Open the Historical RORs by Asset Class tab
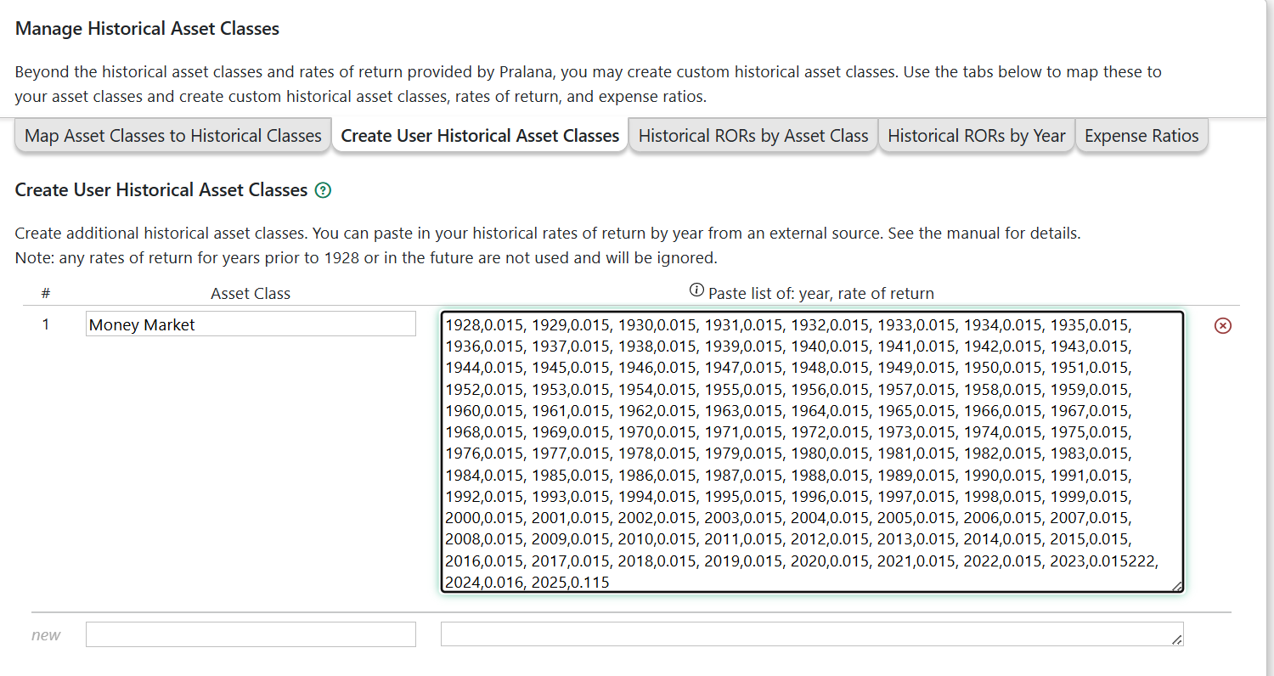 coord(753,136)
